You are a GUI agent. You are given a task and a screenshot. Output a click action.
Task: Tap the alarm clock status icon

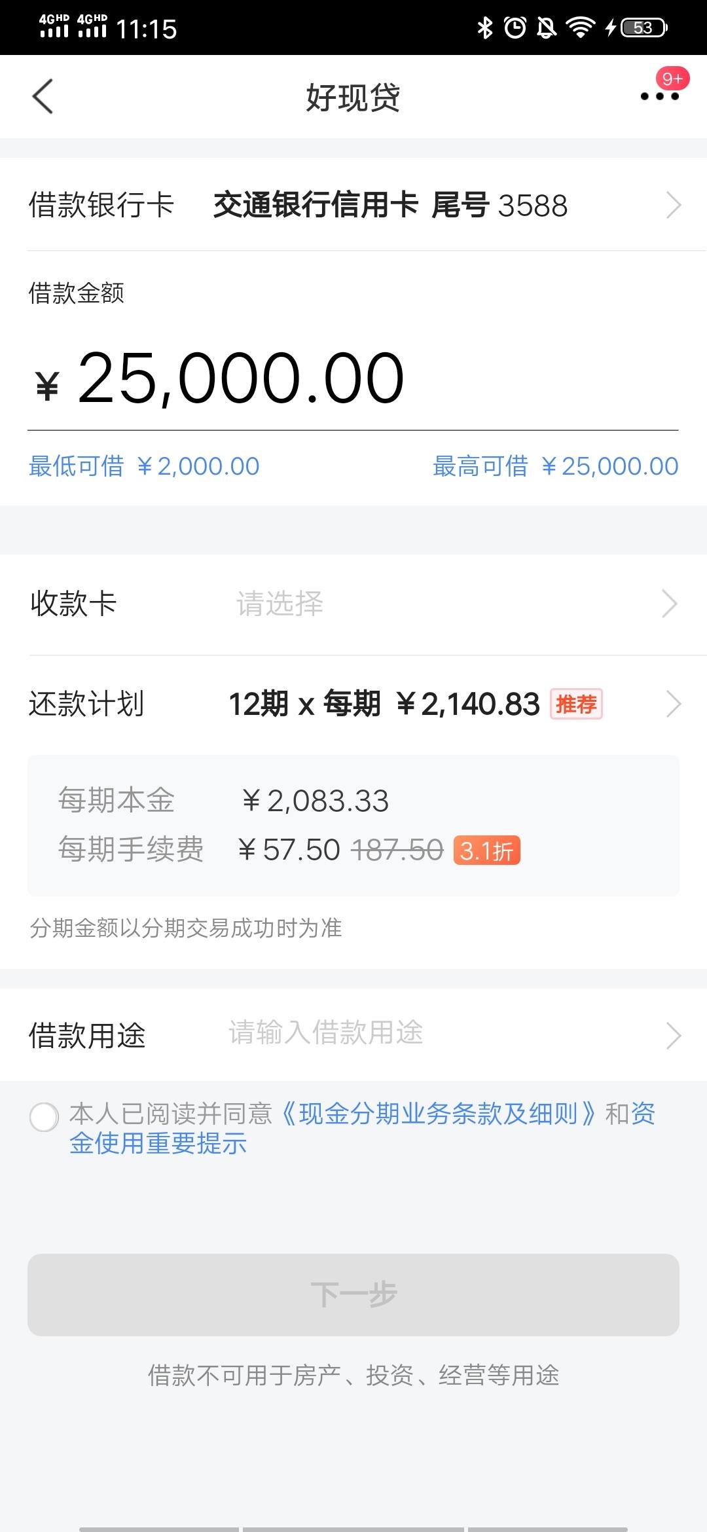[x=515, y=27]
